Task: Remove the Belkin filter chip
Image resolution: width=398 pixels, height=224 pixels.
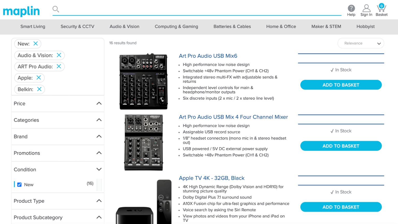Action: coord(39,89)
